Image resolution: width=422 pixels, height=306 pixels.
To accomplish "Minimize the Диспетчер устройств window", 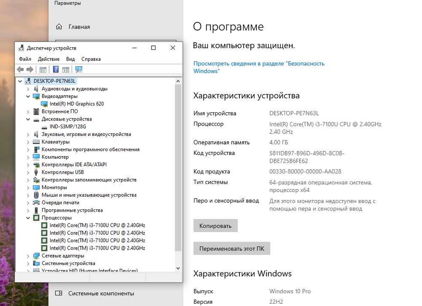I will 134,48.
